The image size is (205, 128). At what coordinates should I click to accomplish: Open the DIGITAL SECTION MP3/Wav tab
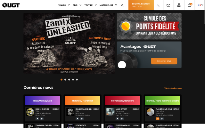coord(141,5)
